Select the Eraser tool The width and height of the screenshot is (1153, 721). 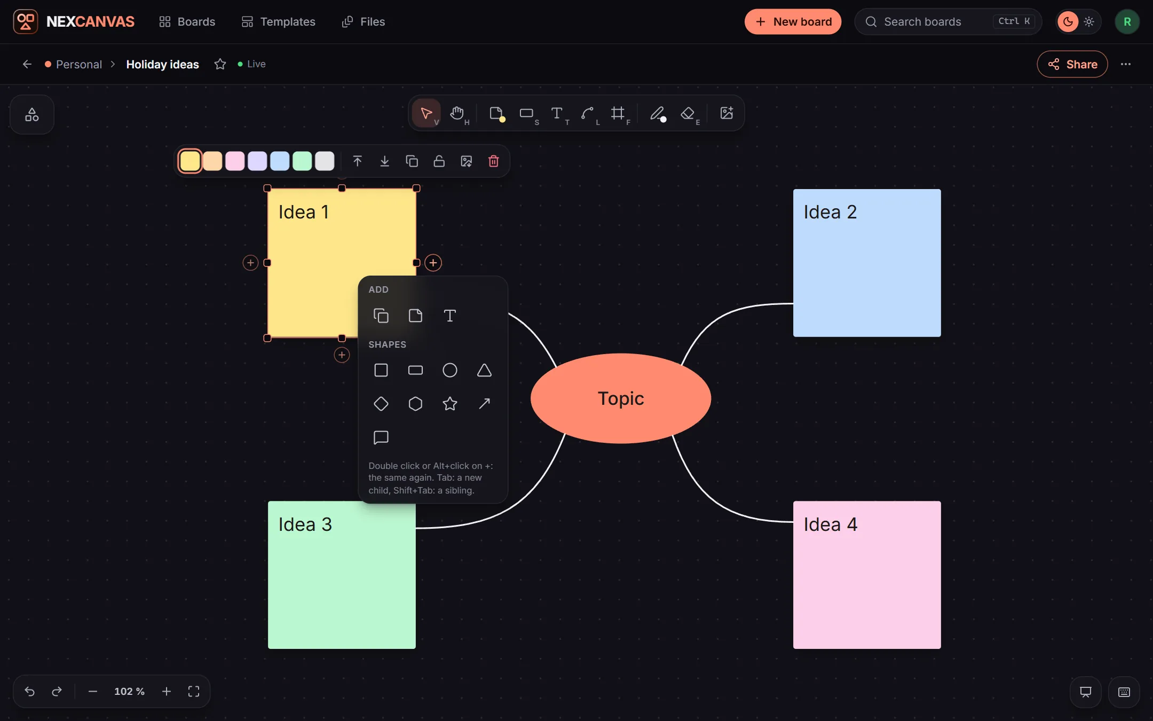tap(688, 113)
